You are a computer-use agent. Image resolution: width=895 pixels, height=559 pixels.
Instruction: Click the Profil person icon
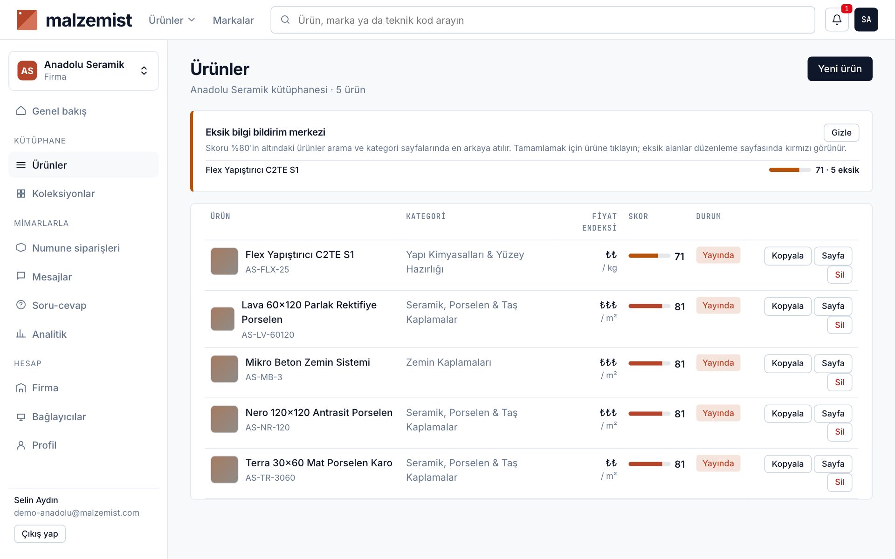click(21, 445)
